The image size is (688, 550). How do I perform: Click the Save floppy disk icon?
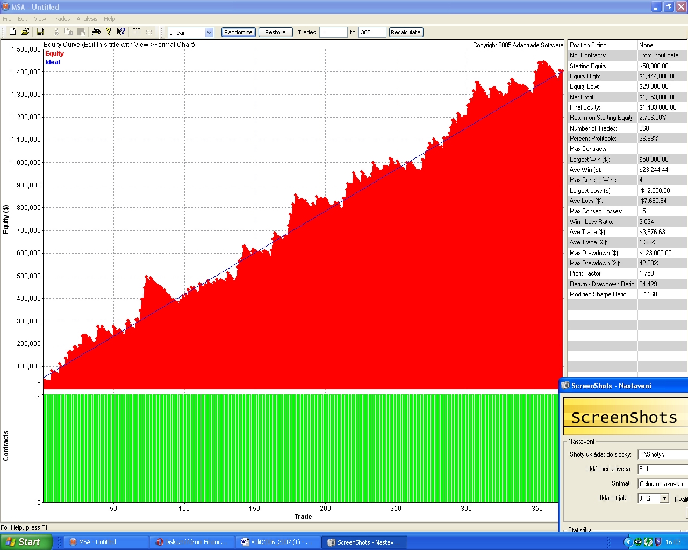click(x=40, y=32)
